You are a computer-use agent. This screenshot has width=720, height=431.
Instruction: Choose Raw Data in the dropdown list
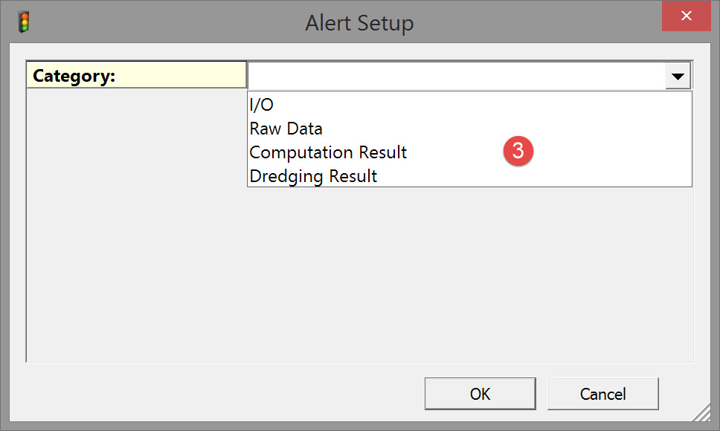286,129
